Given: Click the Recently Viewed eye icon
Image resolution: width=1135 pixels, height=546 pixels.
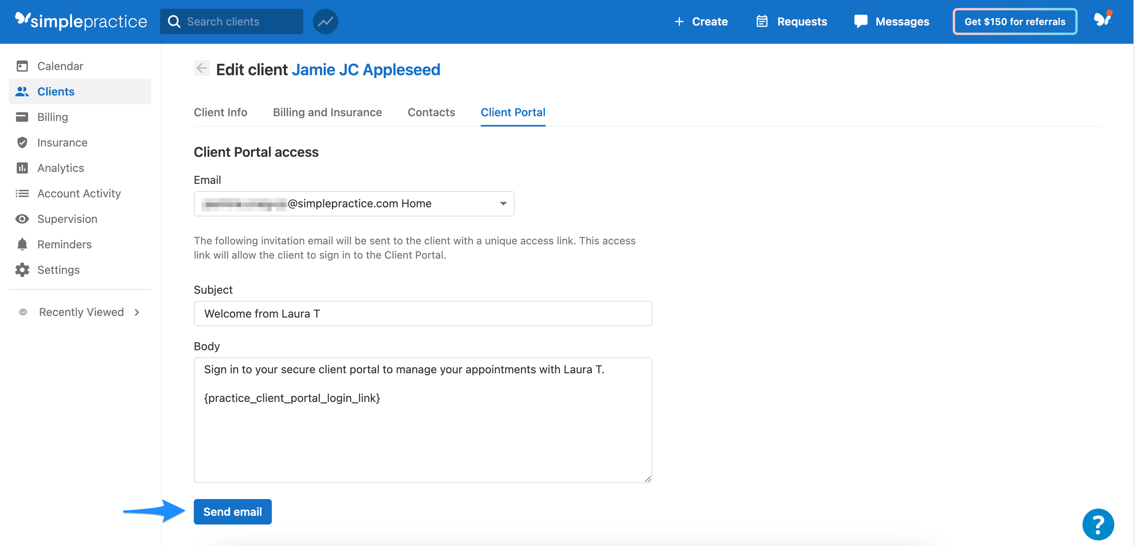Looking at the screenshot, I should [23, 312].
